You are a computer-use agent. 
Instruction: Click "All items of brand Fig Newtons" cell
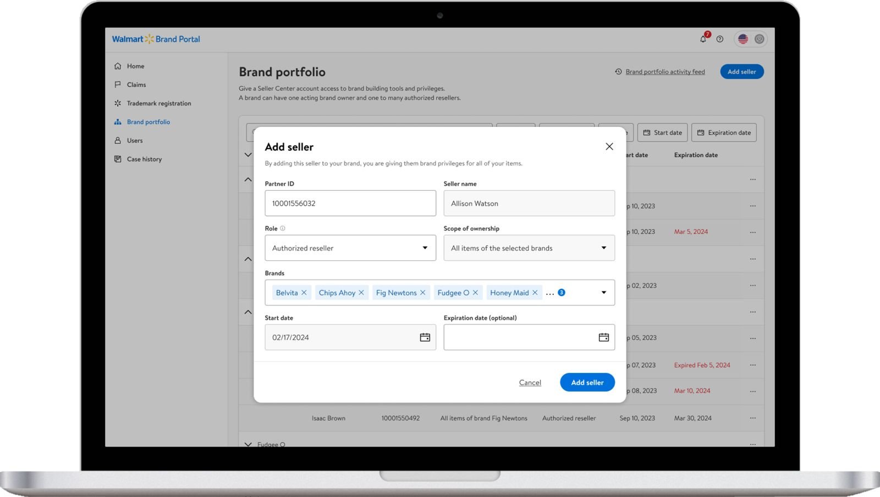[483, 418]
